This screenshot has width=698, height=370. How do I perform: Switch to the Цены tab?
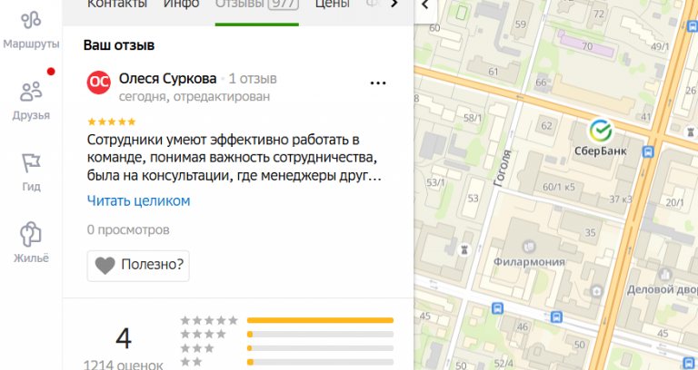coord(332,4)
